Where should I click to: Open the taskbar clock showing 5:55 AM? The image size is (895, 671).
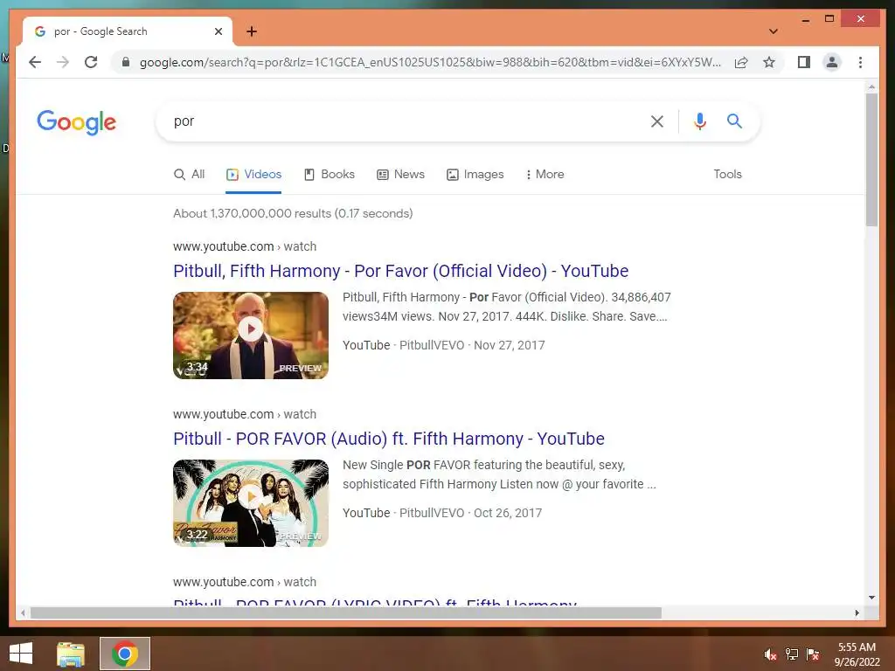pyautogui.click(x=857, y=654)
